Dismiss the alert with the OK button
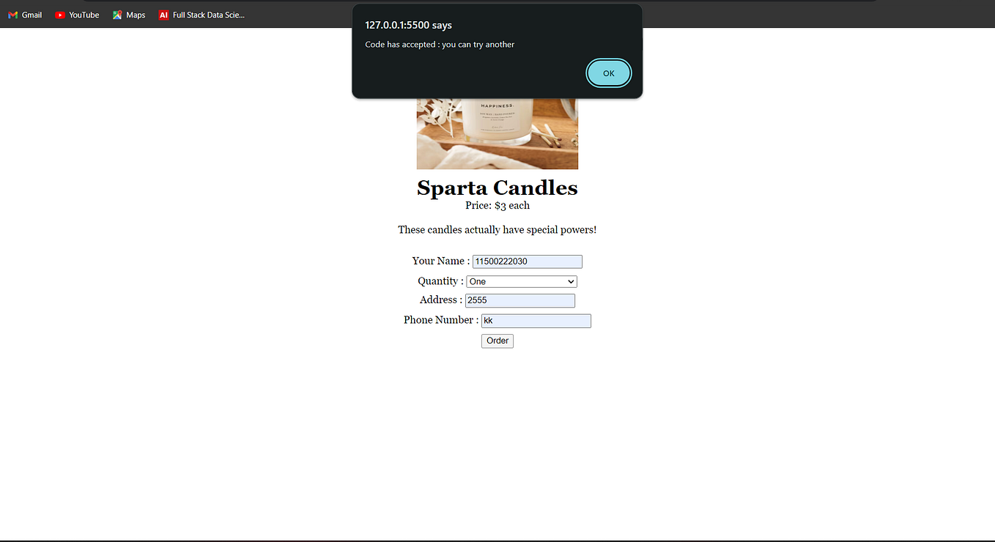The width and height of the screenshot is (995, 542). click(x=608, y=73)
